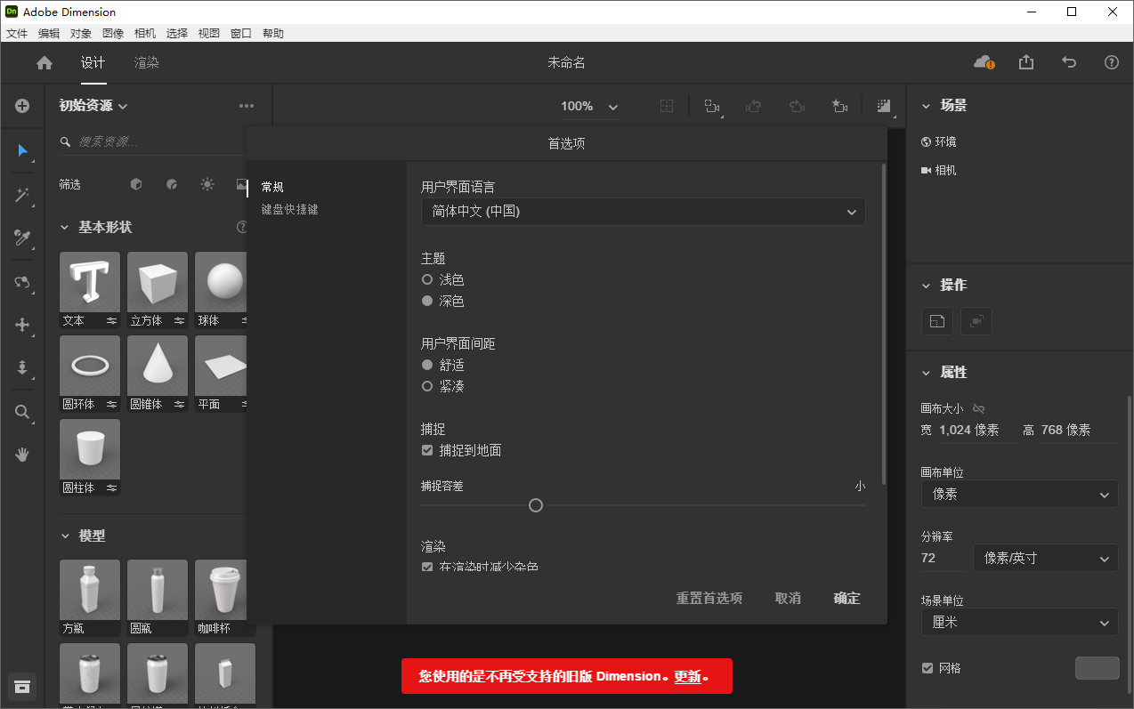
Task: Open the user interface language dropdown
Action: pyautogui.click(x=643, y=212)
